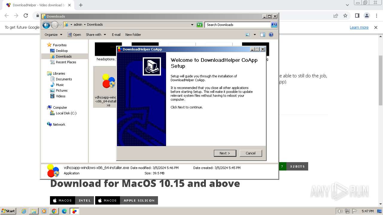Screen dimensions: 383x215
Task: Cancel the DownloadHelper CoApp setup
Action: (251, 153)
